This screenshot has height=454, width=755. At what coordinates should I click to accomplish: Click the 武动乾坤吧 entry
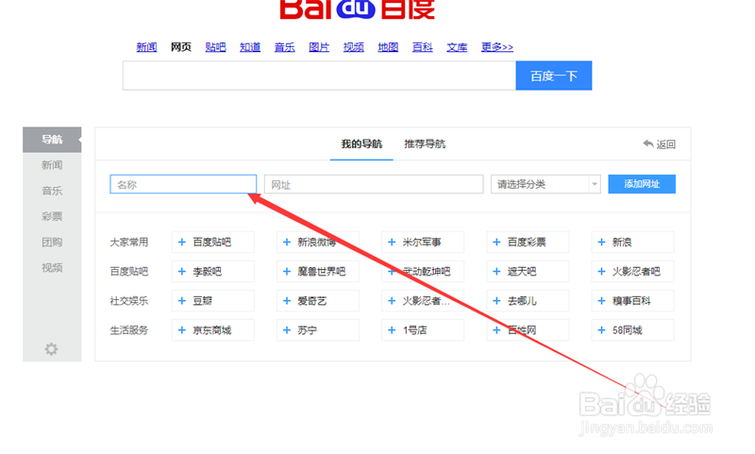(423, 272)
